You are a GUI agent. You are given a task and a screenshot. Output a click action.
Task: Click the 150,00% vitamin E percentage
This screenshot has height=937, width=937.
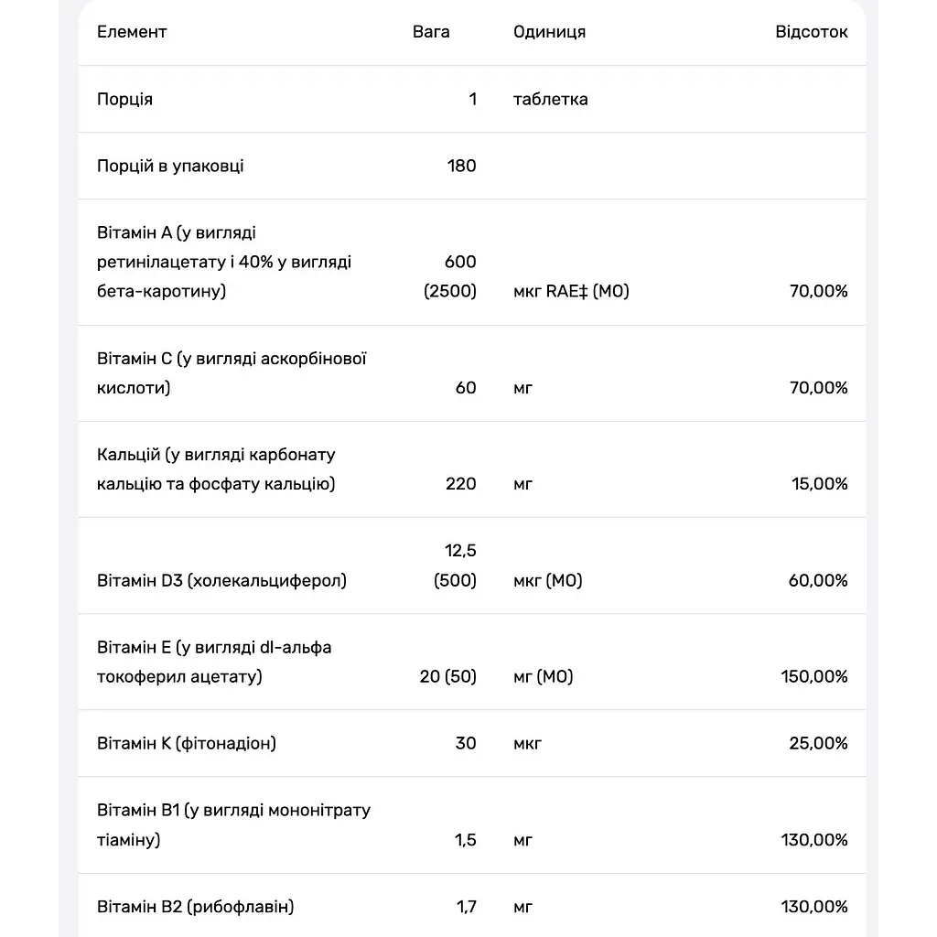pos(813,677)
